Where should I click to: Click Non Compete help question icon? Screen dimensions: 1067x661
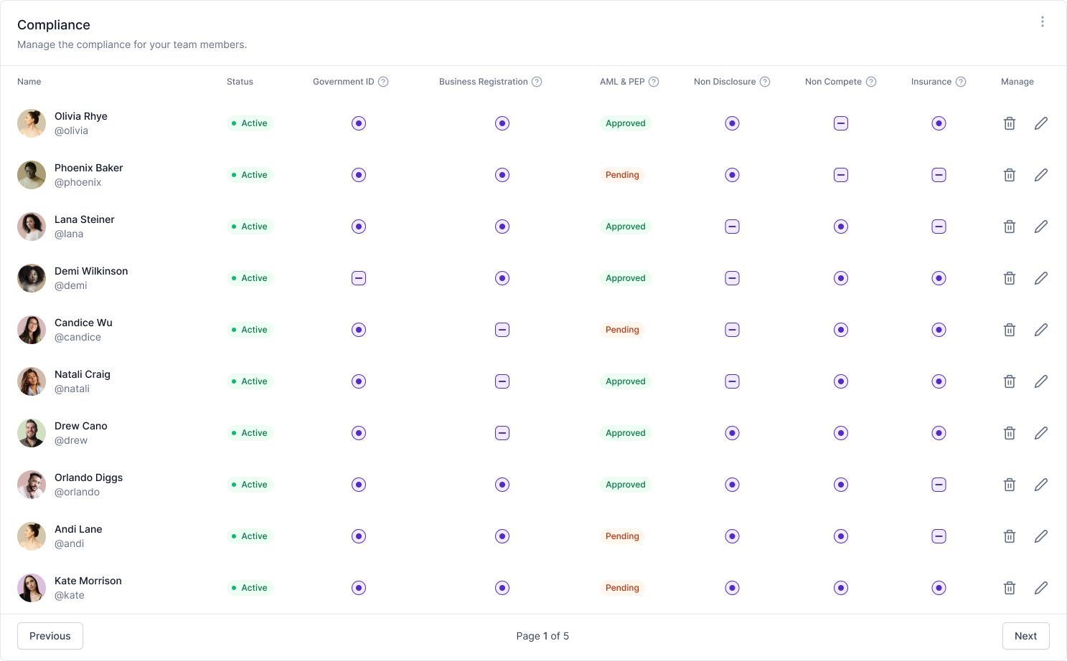tap(871, 82)
